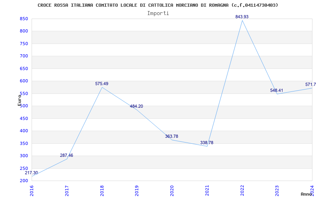Click y-axis tick 600
This screenshot has height=198, width=316.
pyautogui.click(x=24, y=81)
